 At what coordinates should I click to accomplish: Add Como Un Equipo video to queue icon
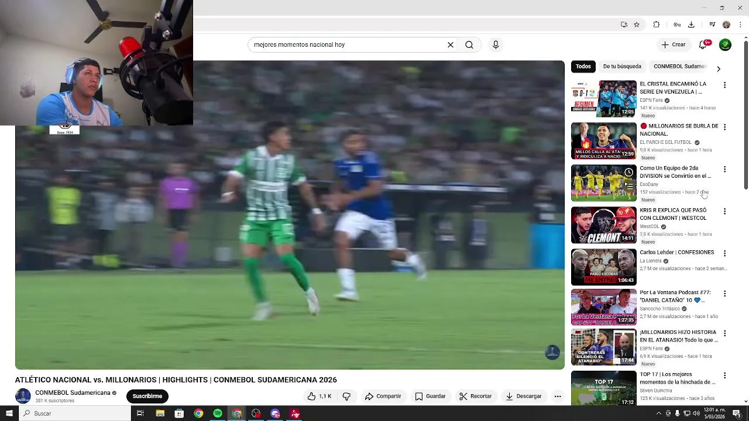[x=628, y=185]
